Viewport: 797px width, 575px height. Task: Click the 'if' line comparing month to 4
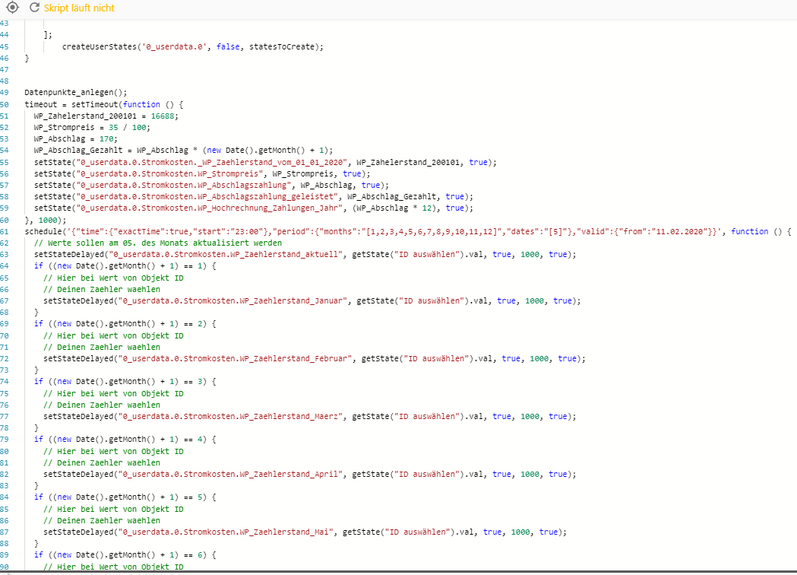pyautogui.click(x=125, y=440)
